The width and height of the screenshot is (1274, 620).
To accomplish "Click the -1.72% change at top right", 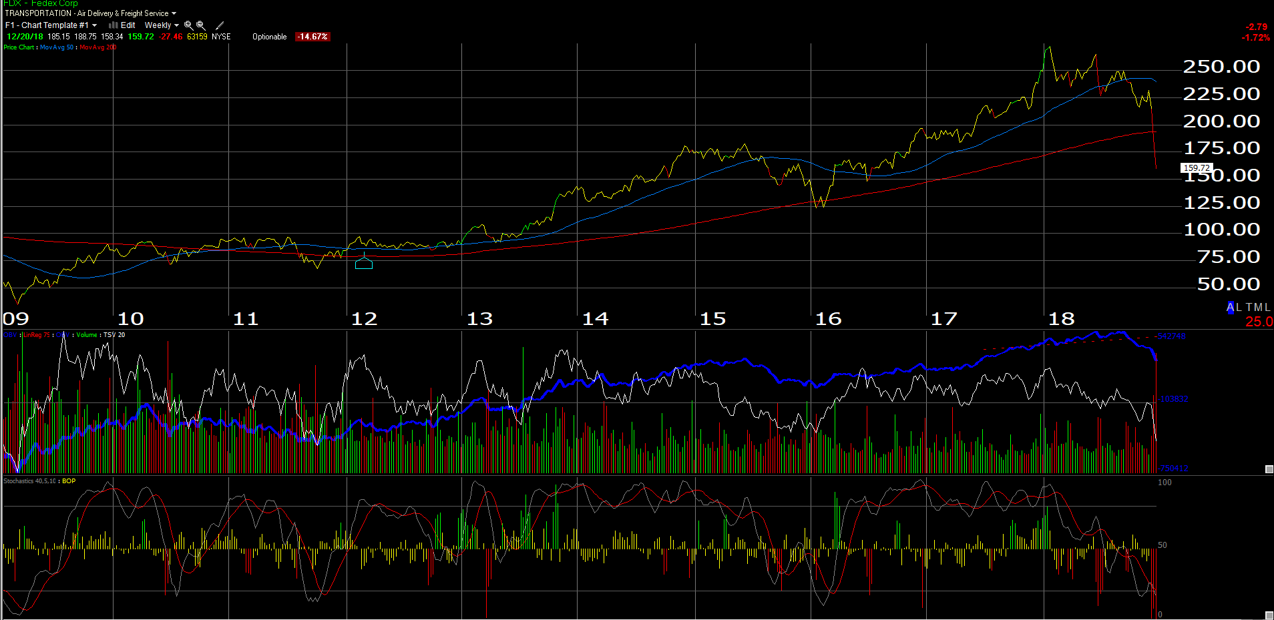I will tap(1256, 37).
